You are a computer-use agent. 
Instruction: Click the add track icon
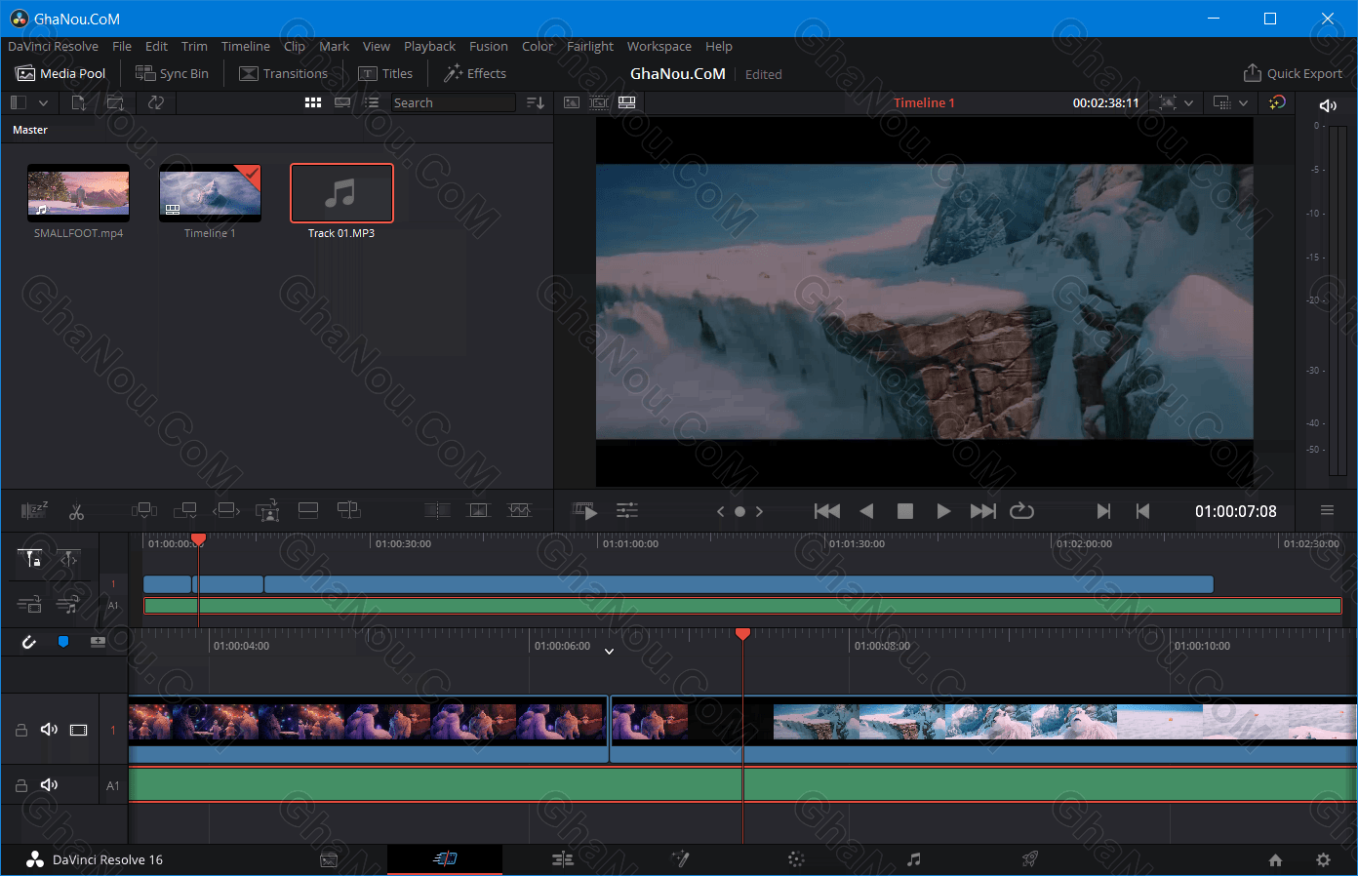[x=98, y=641]
